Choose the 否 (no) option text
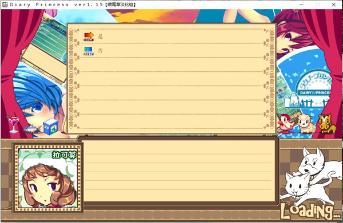 pyautogui.click(x=100, y=51)
